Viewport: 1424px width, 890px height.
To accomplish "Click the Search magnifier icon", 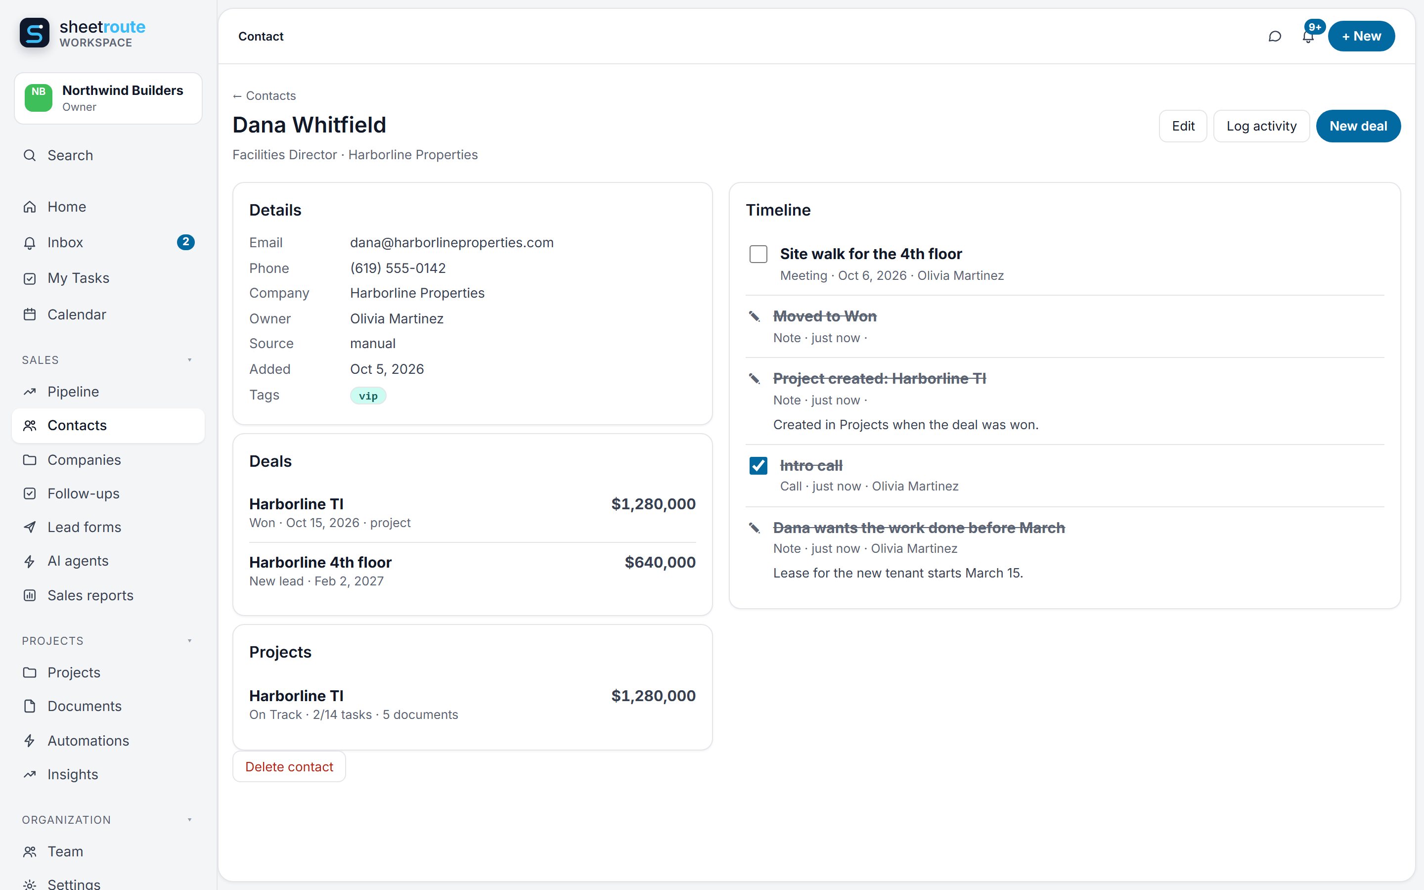I will click(30, 155).
